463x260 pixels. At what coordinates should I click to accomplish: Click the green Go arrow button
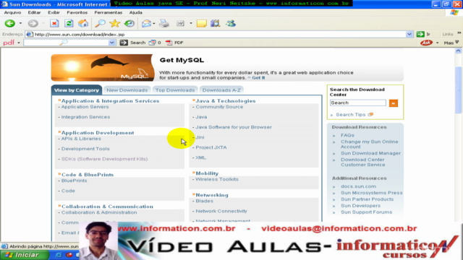pos(420,34)
